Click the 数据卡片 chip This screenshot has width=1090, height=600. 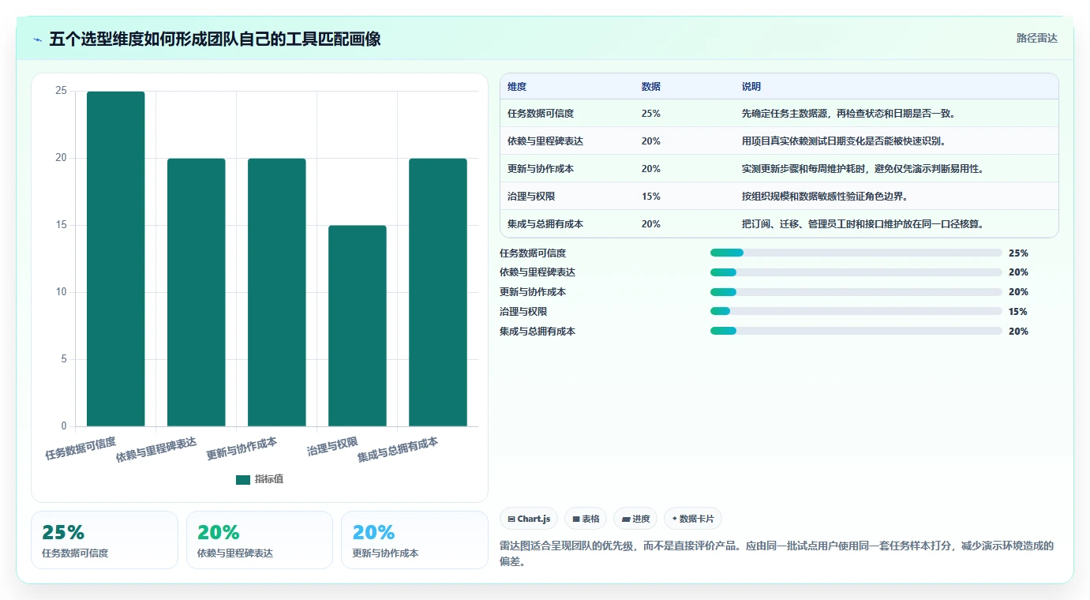click(693, 519)
